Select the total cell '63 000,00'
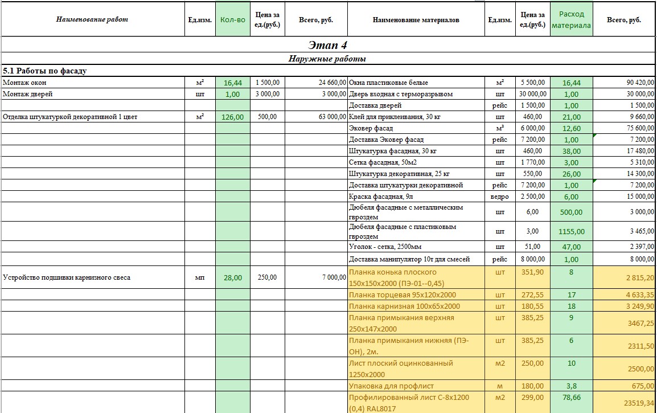The width and height of the screenshot is (657, 413). point(316,117)
